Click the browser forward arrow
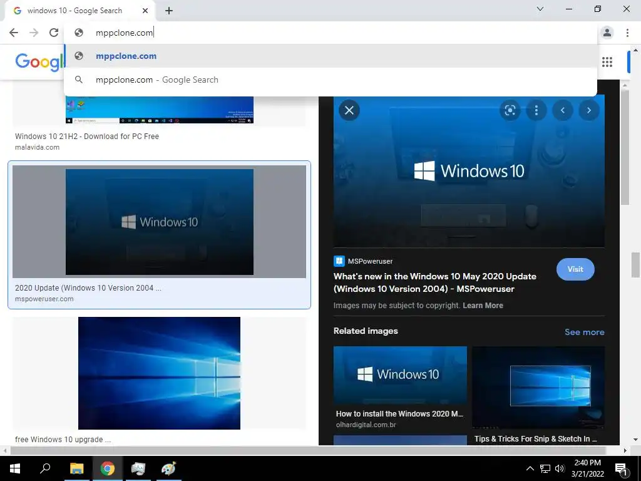 34,33
